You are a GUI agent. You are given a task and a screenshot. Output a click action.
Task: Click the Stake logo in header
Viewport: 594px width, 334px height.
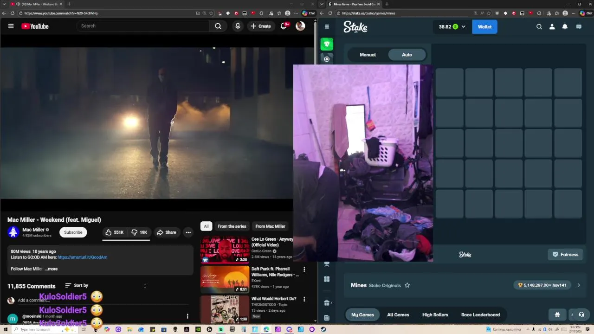click(355, 27)
